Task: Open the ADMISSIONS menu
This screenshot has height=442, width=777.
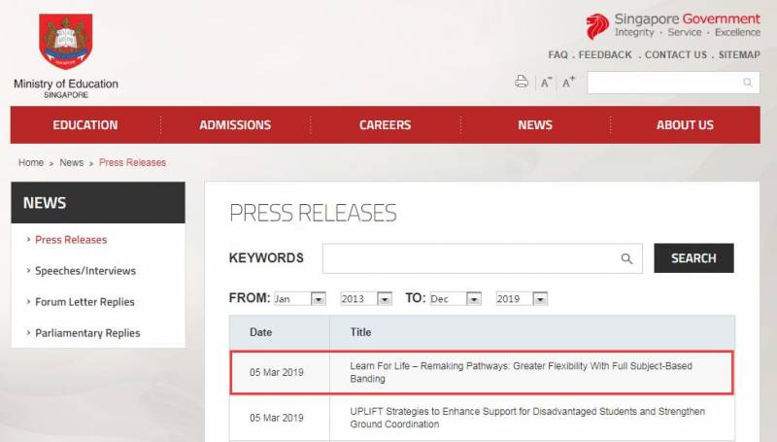Action: 235,125
